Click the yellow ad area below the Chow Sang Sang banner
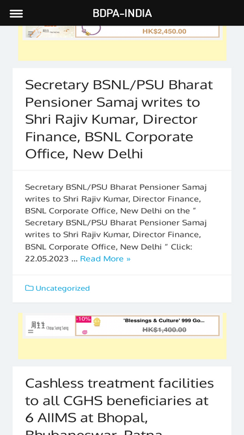Screen dimensions: 244x435 coord(122,348)
